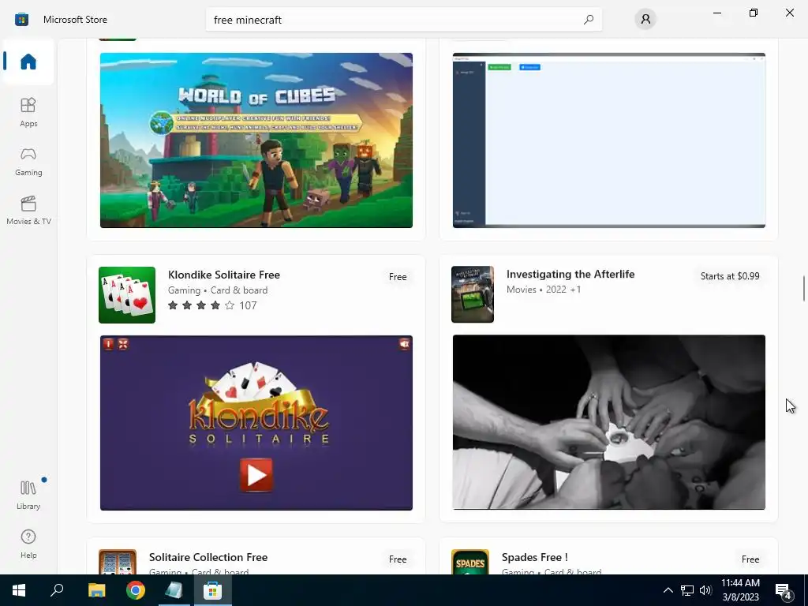
Task: Click 'Gaming • Card & board' under Klondike
Action: pyautogui.click(x=218, y=290)
